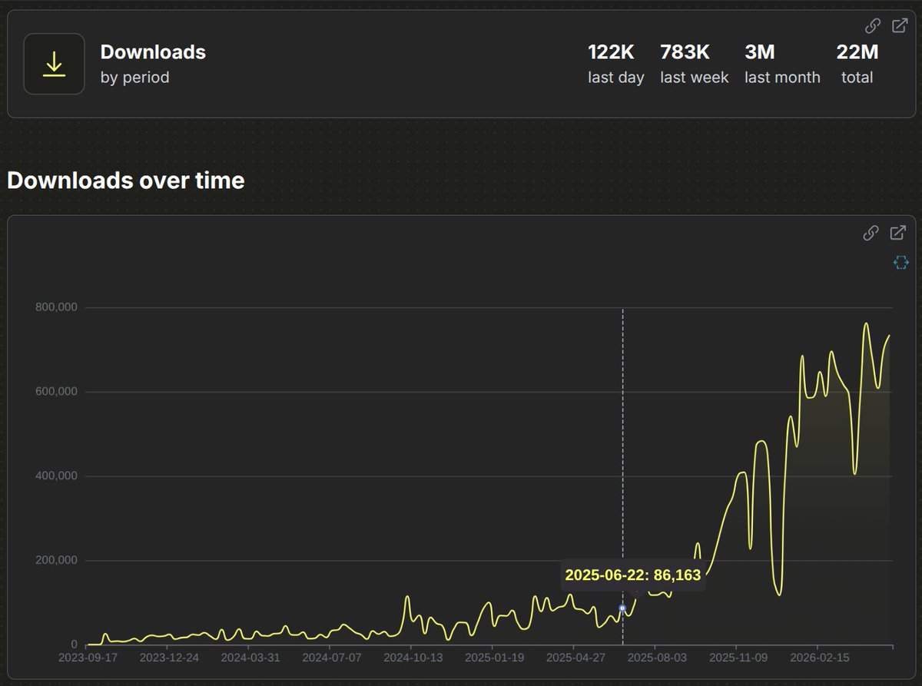Image resolution: width=922 pixels, height=686 pixels.
Task: Click the 2024-07-07 x-axis date
Action: [x=332, y=658]
